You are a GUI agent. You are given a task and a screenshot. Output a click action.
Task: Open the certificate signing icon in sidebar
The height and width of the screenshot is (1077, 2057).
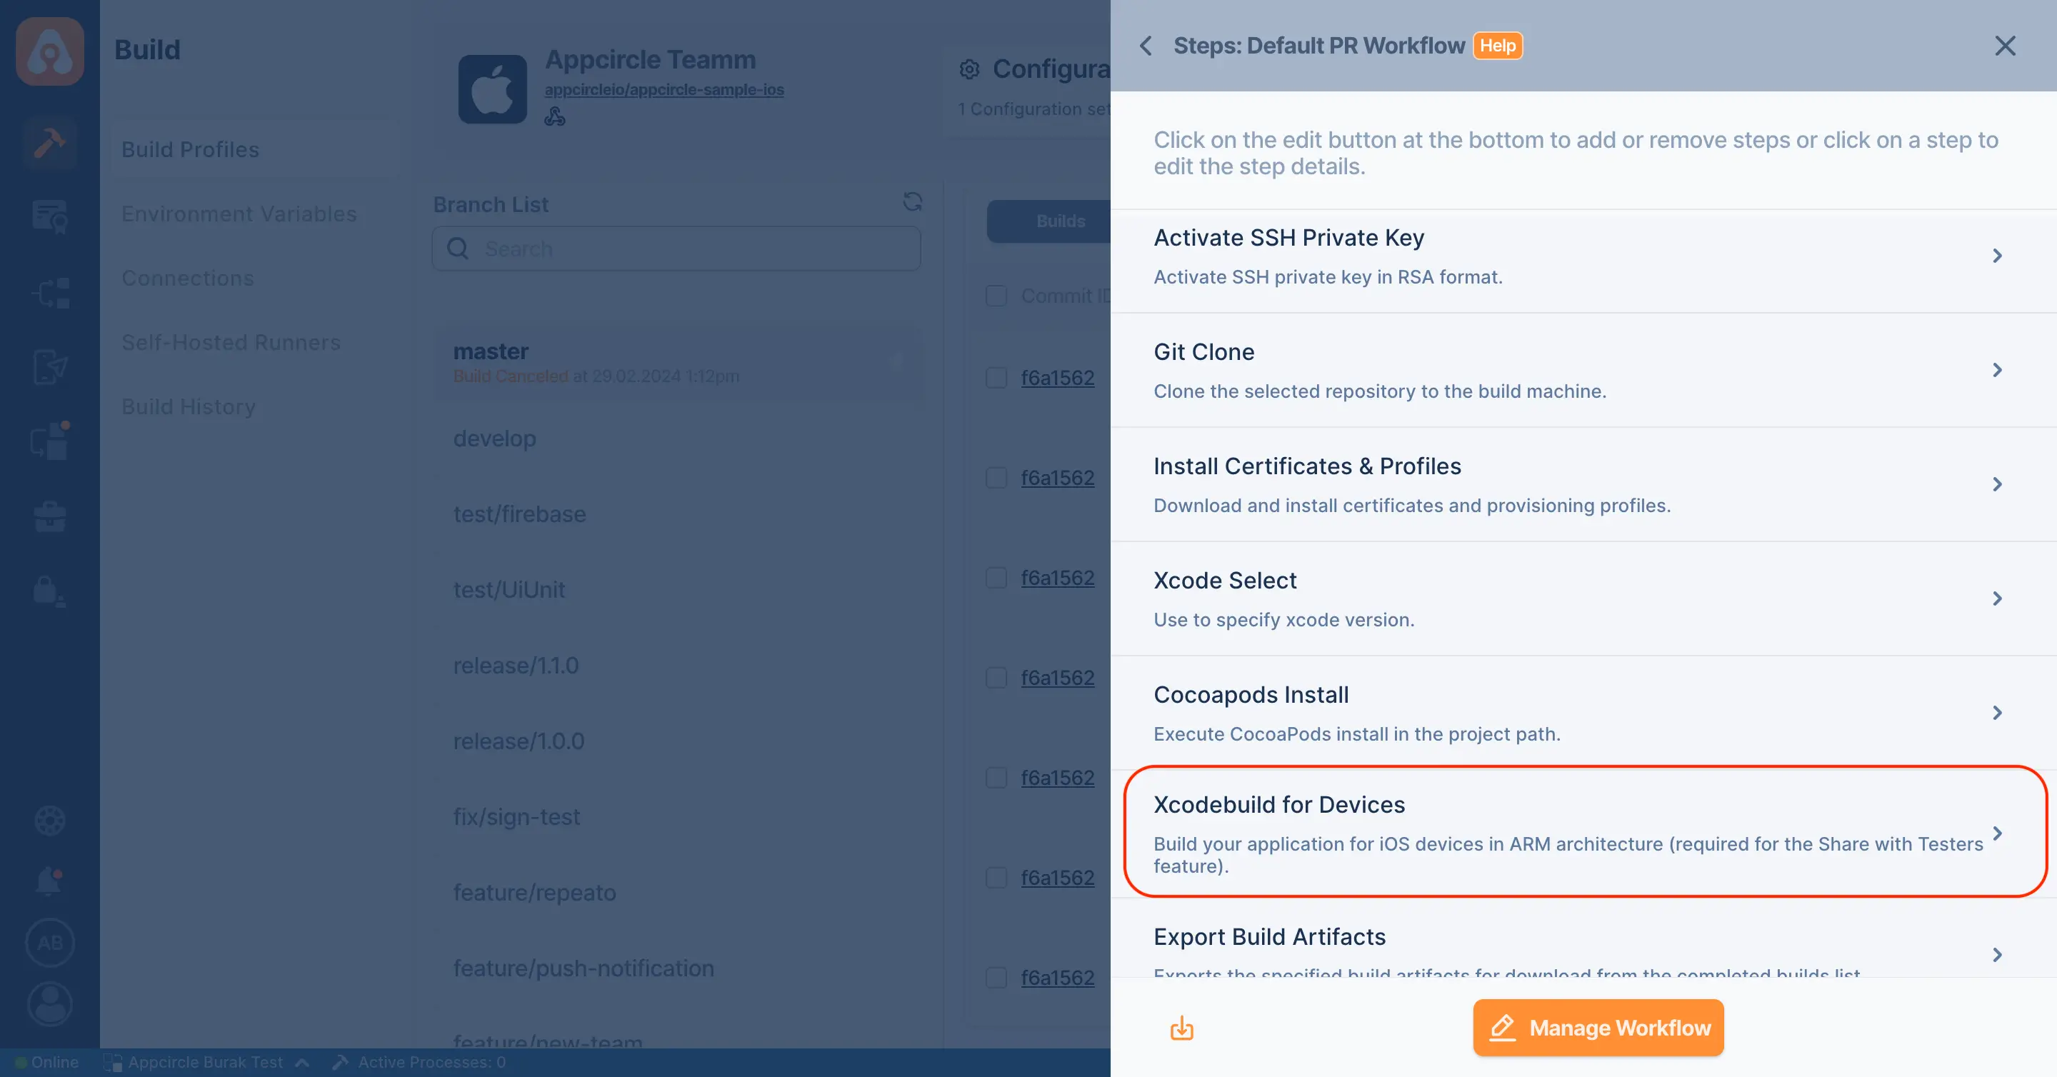pos(49,216)
